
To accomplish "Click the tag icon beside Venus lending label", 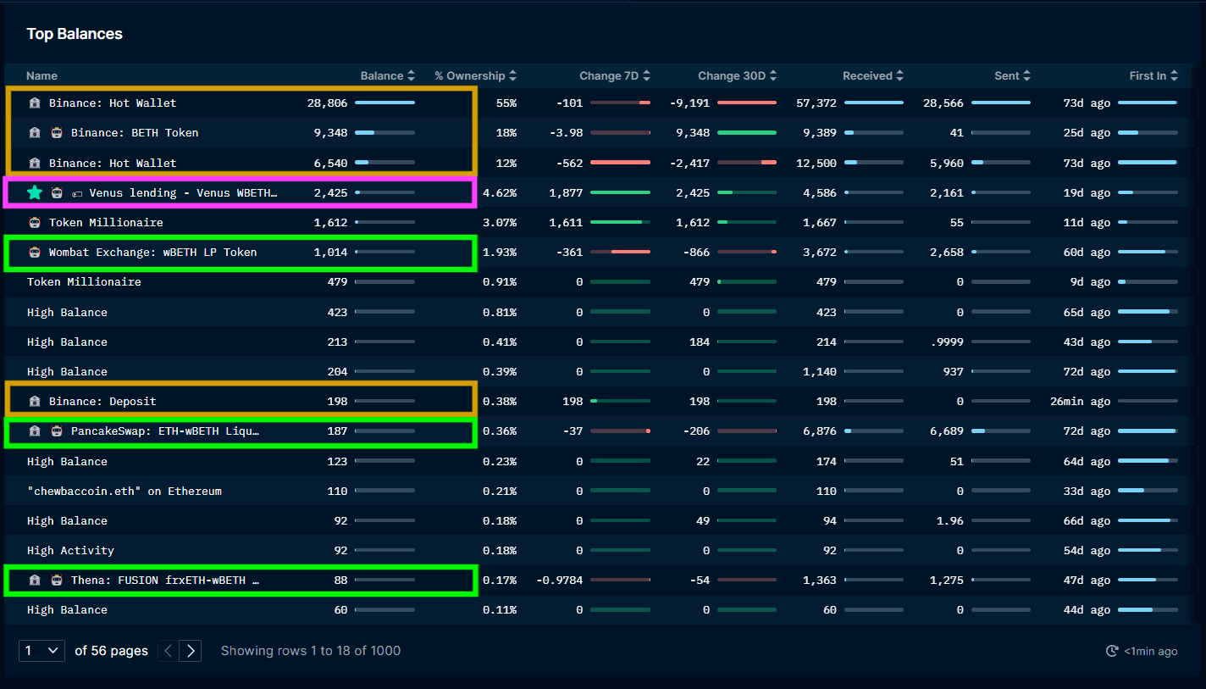I will (76, 193).
